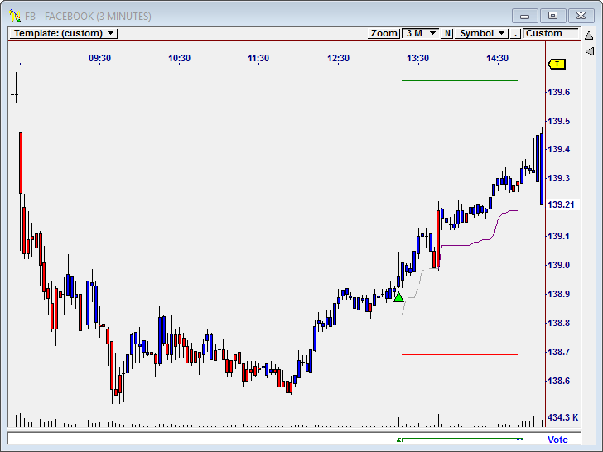Click the green buy signal triangle
This screenshot has width=603, height=452.
[x=398, y=297]
